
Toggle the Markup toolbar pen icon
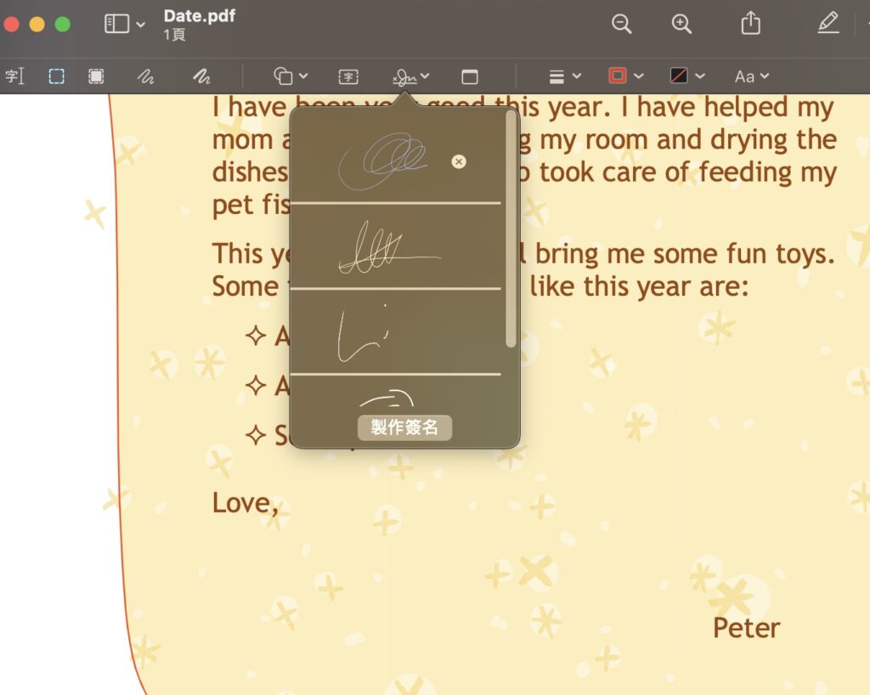point(828,24)
